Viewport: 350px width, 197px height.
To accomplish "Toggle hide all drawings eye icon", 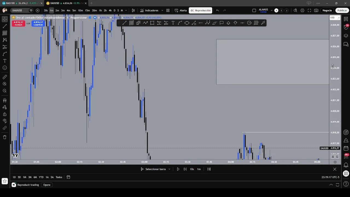I will click(5, 121).
